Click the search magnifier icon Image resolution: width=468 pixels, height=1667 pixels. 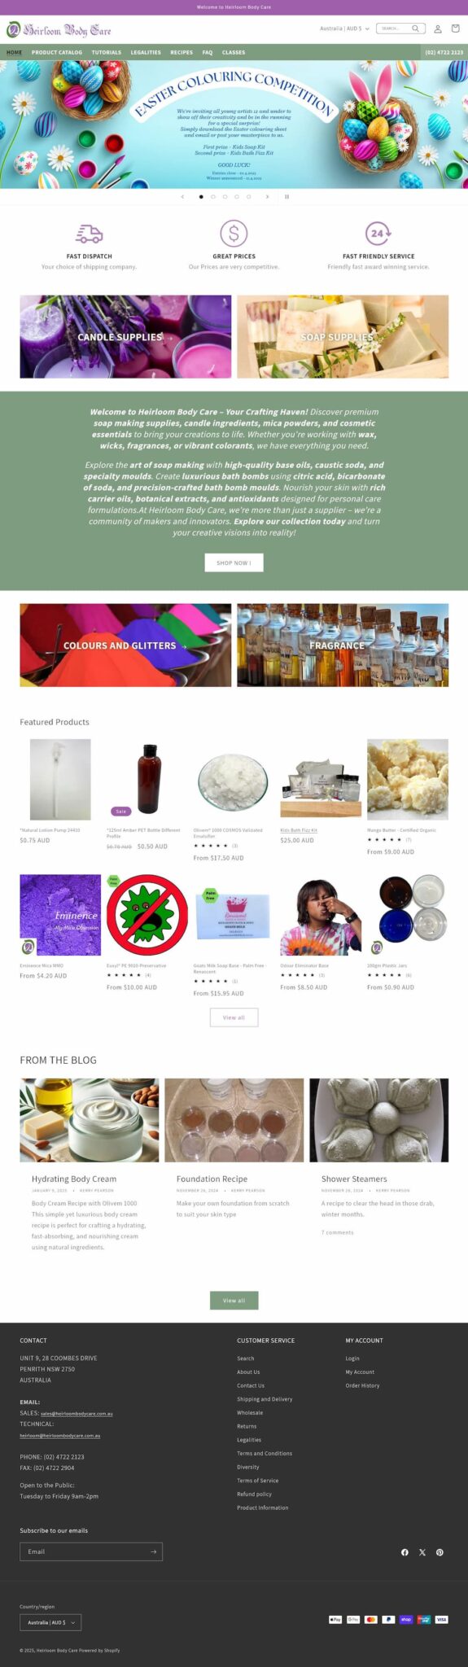415,28
